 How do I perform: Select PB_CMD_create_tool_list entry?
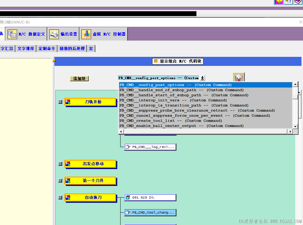tap(206, 121)
